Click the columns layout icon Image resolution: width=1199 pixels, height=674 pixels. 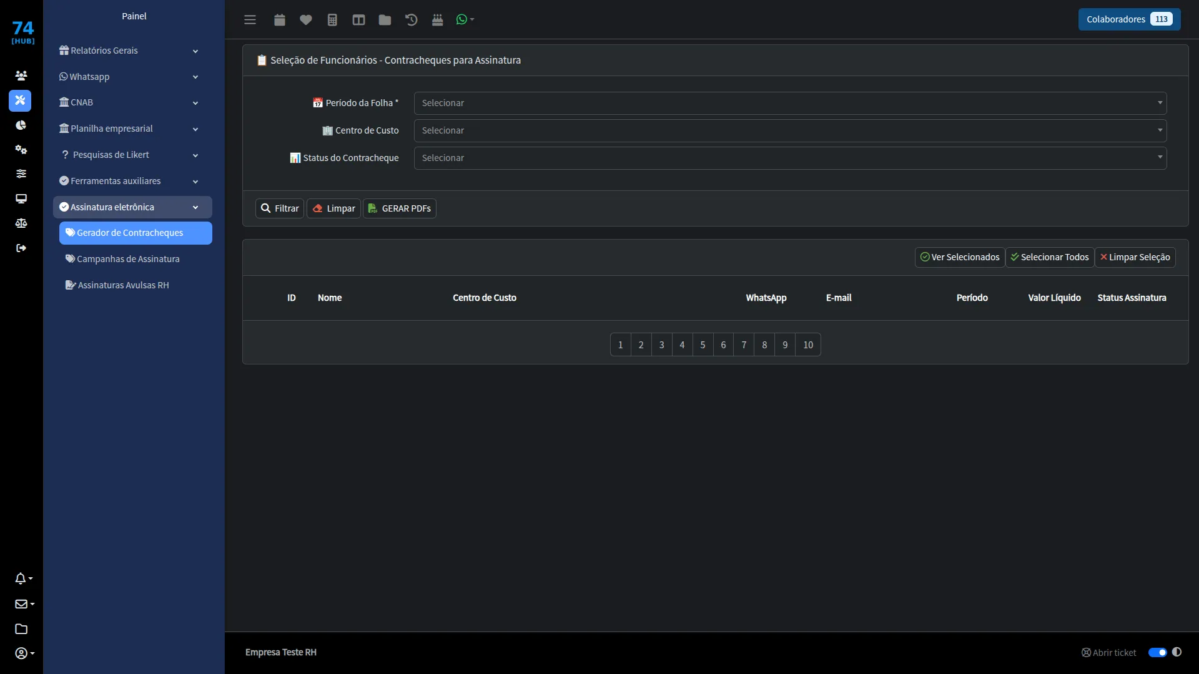(x=358, y=19)
